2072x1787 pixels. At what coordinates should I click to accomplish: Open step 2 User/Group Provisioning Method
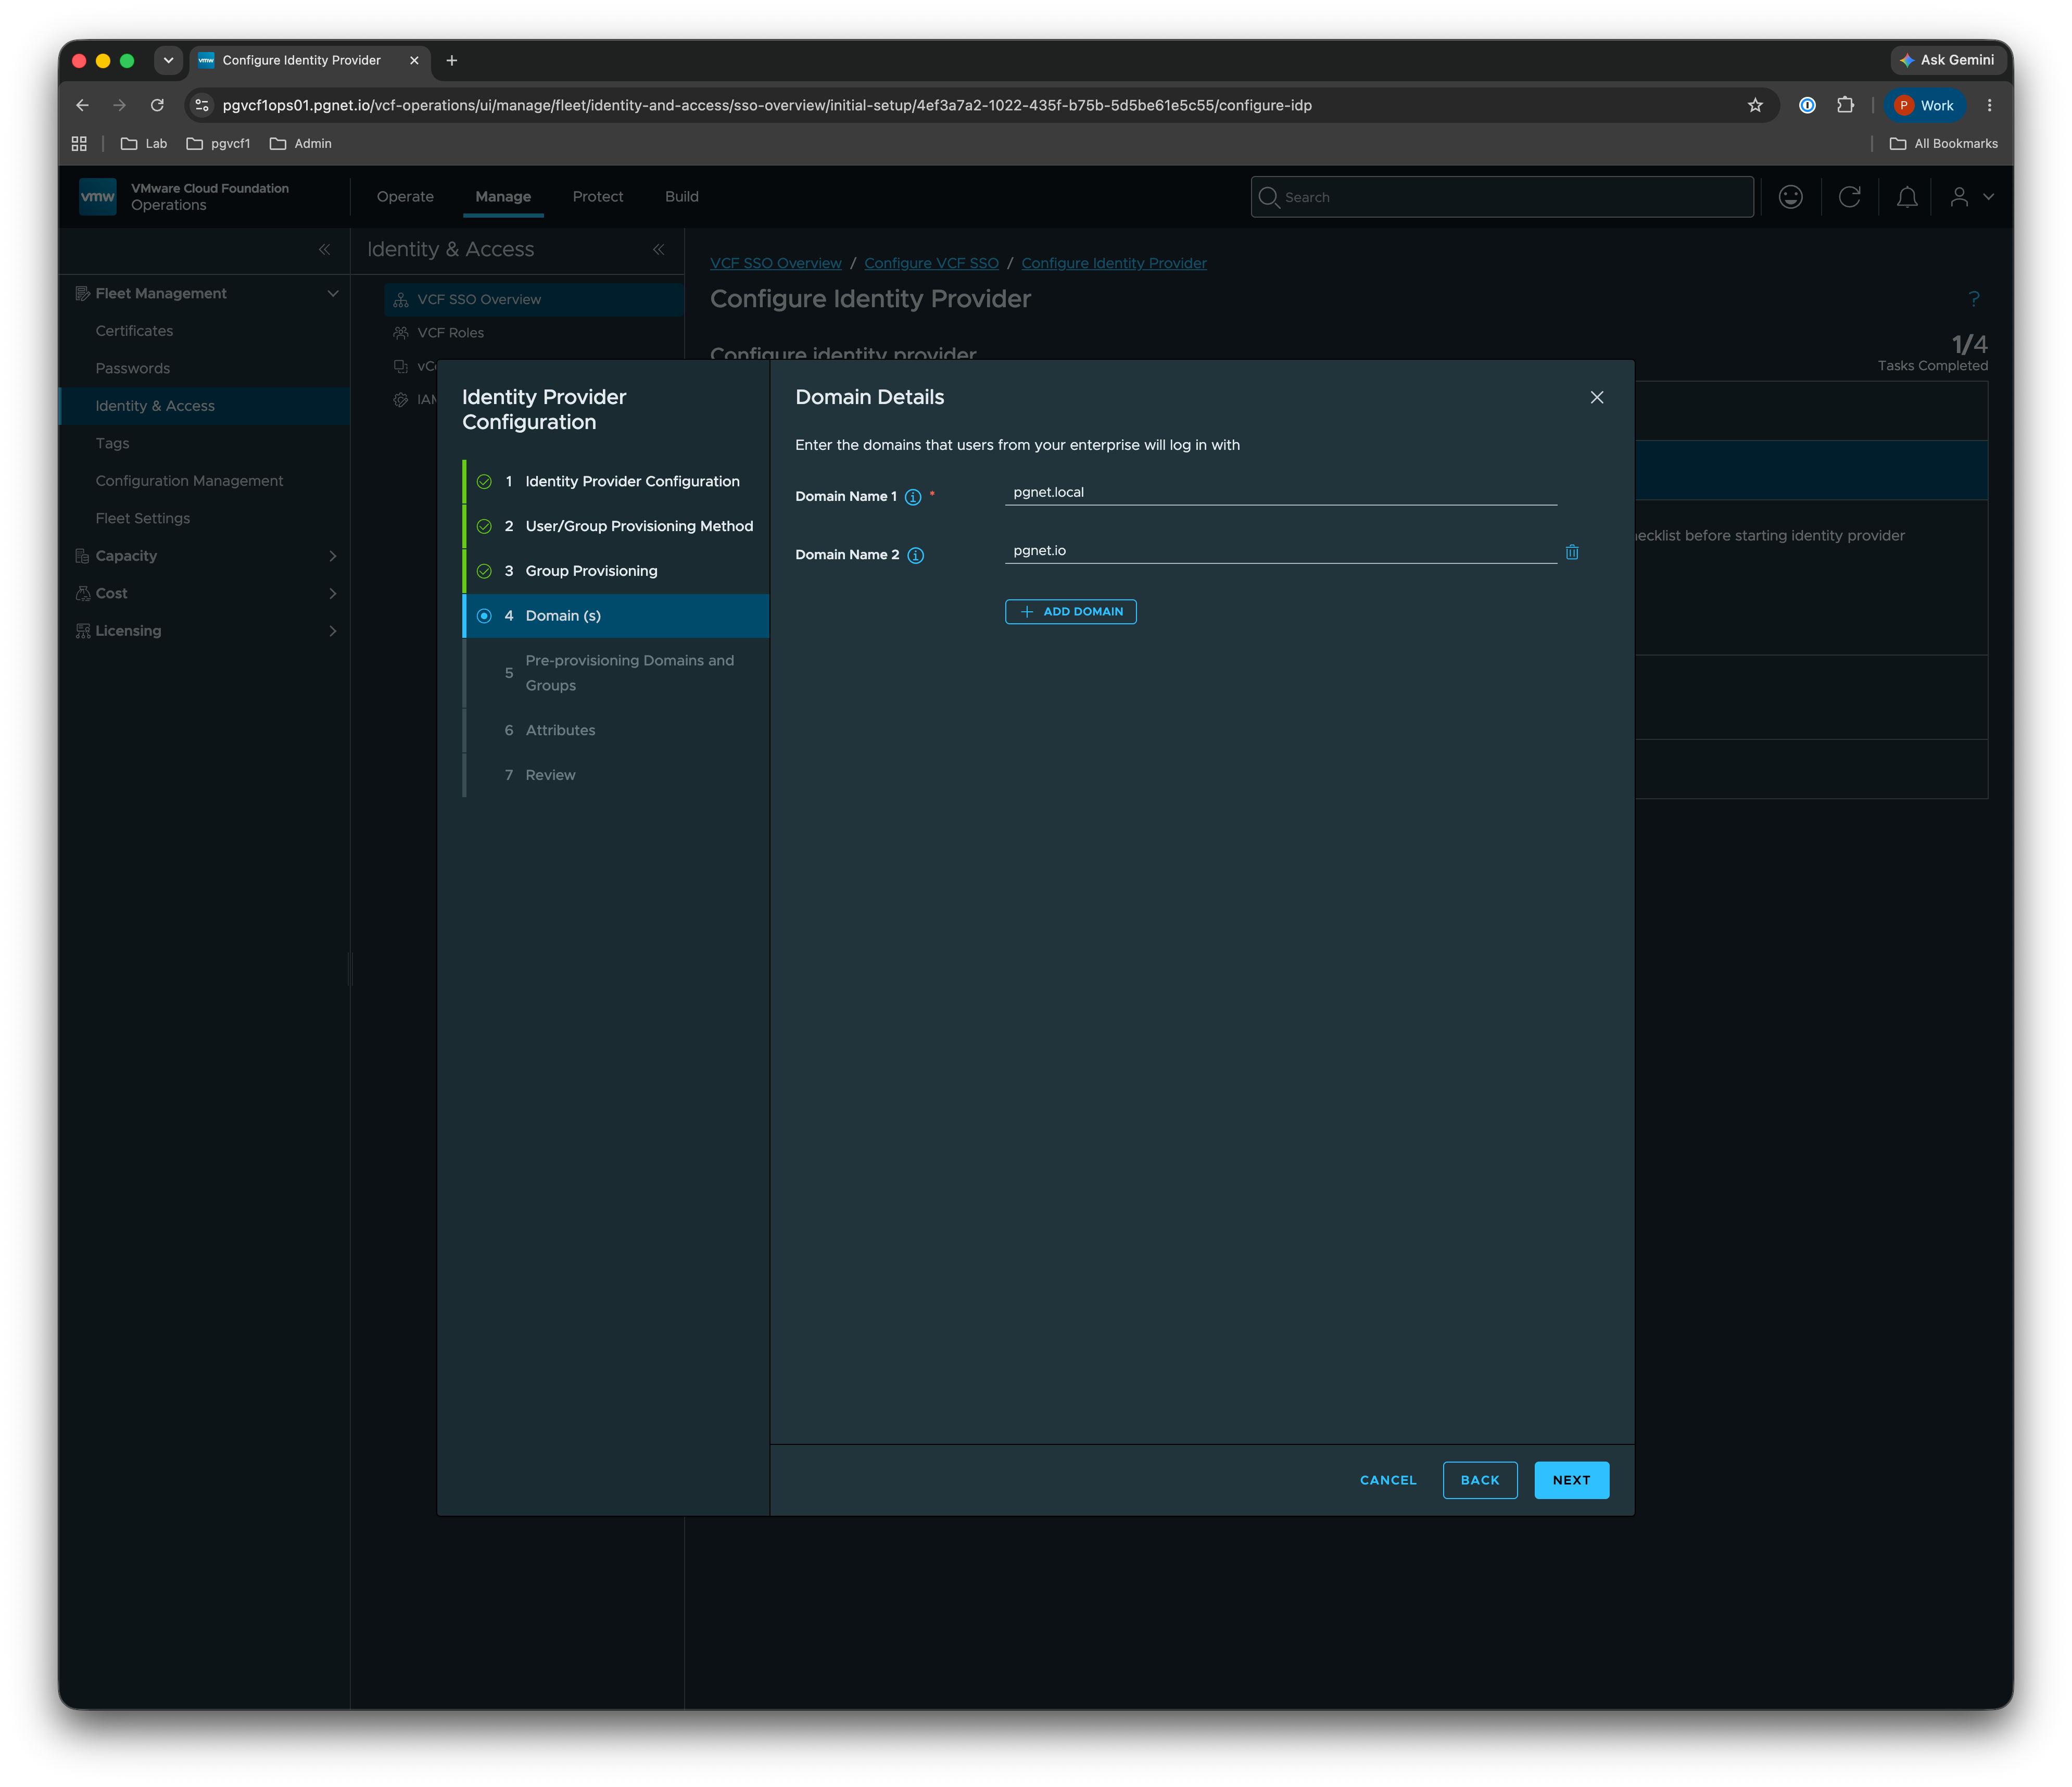[616, 526]
